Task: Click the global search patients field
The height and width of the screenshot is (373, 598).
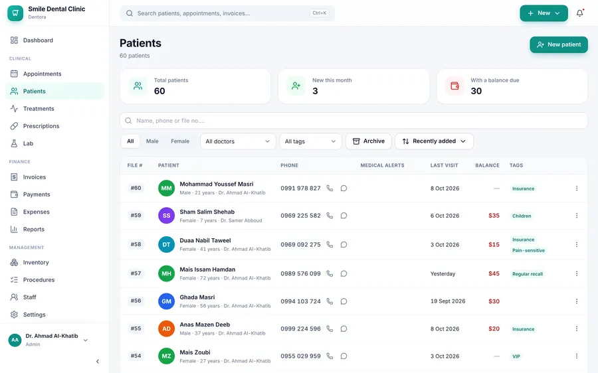Action: tap(227, 13)
